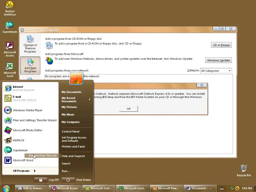Viewport: 256px width, 192px height.
Task: Click the Shut Down power icon
Action: click(68, 180)
